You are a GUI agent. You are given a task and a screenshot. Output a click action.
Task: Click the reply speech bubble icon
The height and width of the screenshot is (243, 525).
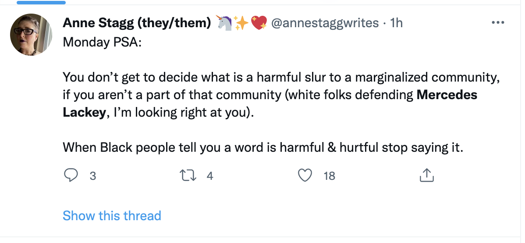(71, 175)
